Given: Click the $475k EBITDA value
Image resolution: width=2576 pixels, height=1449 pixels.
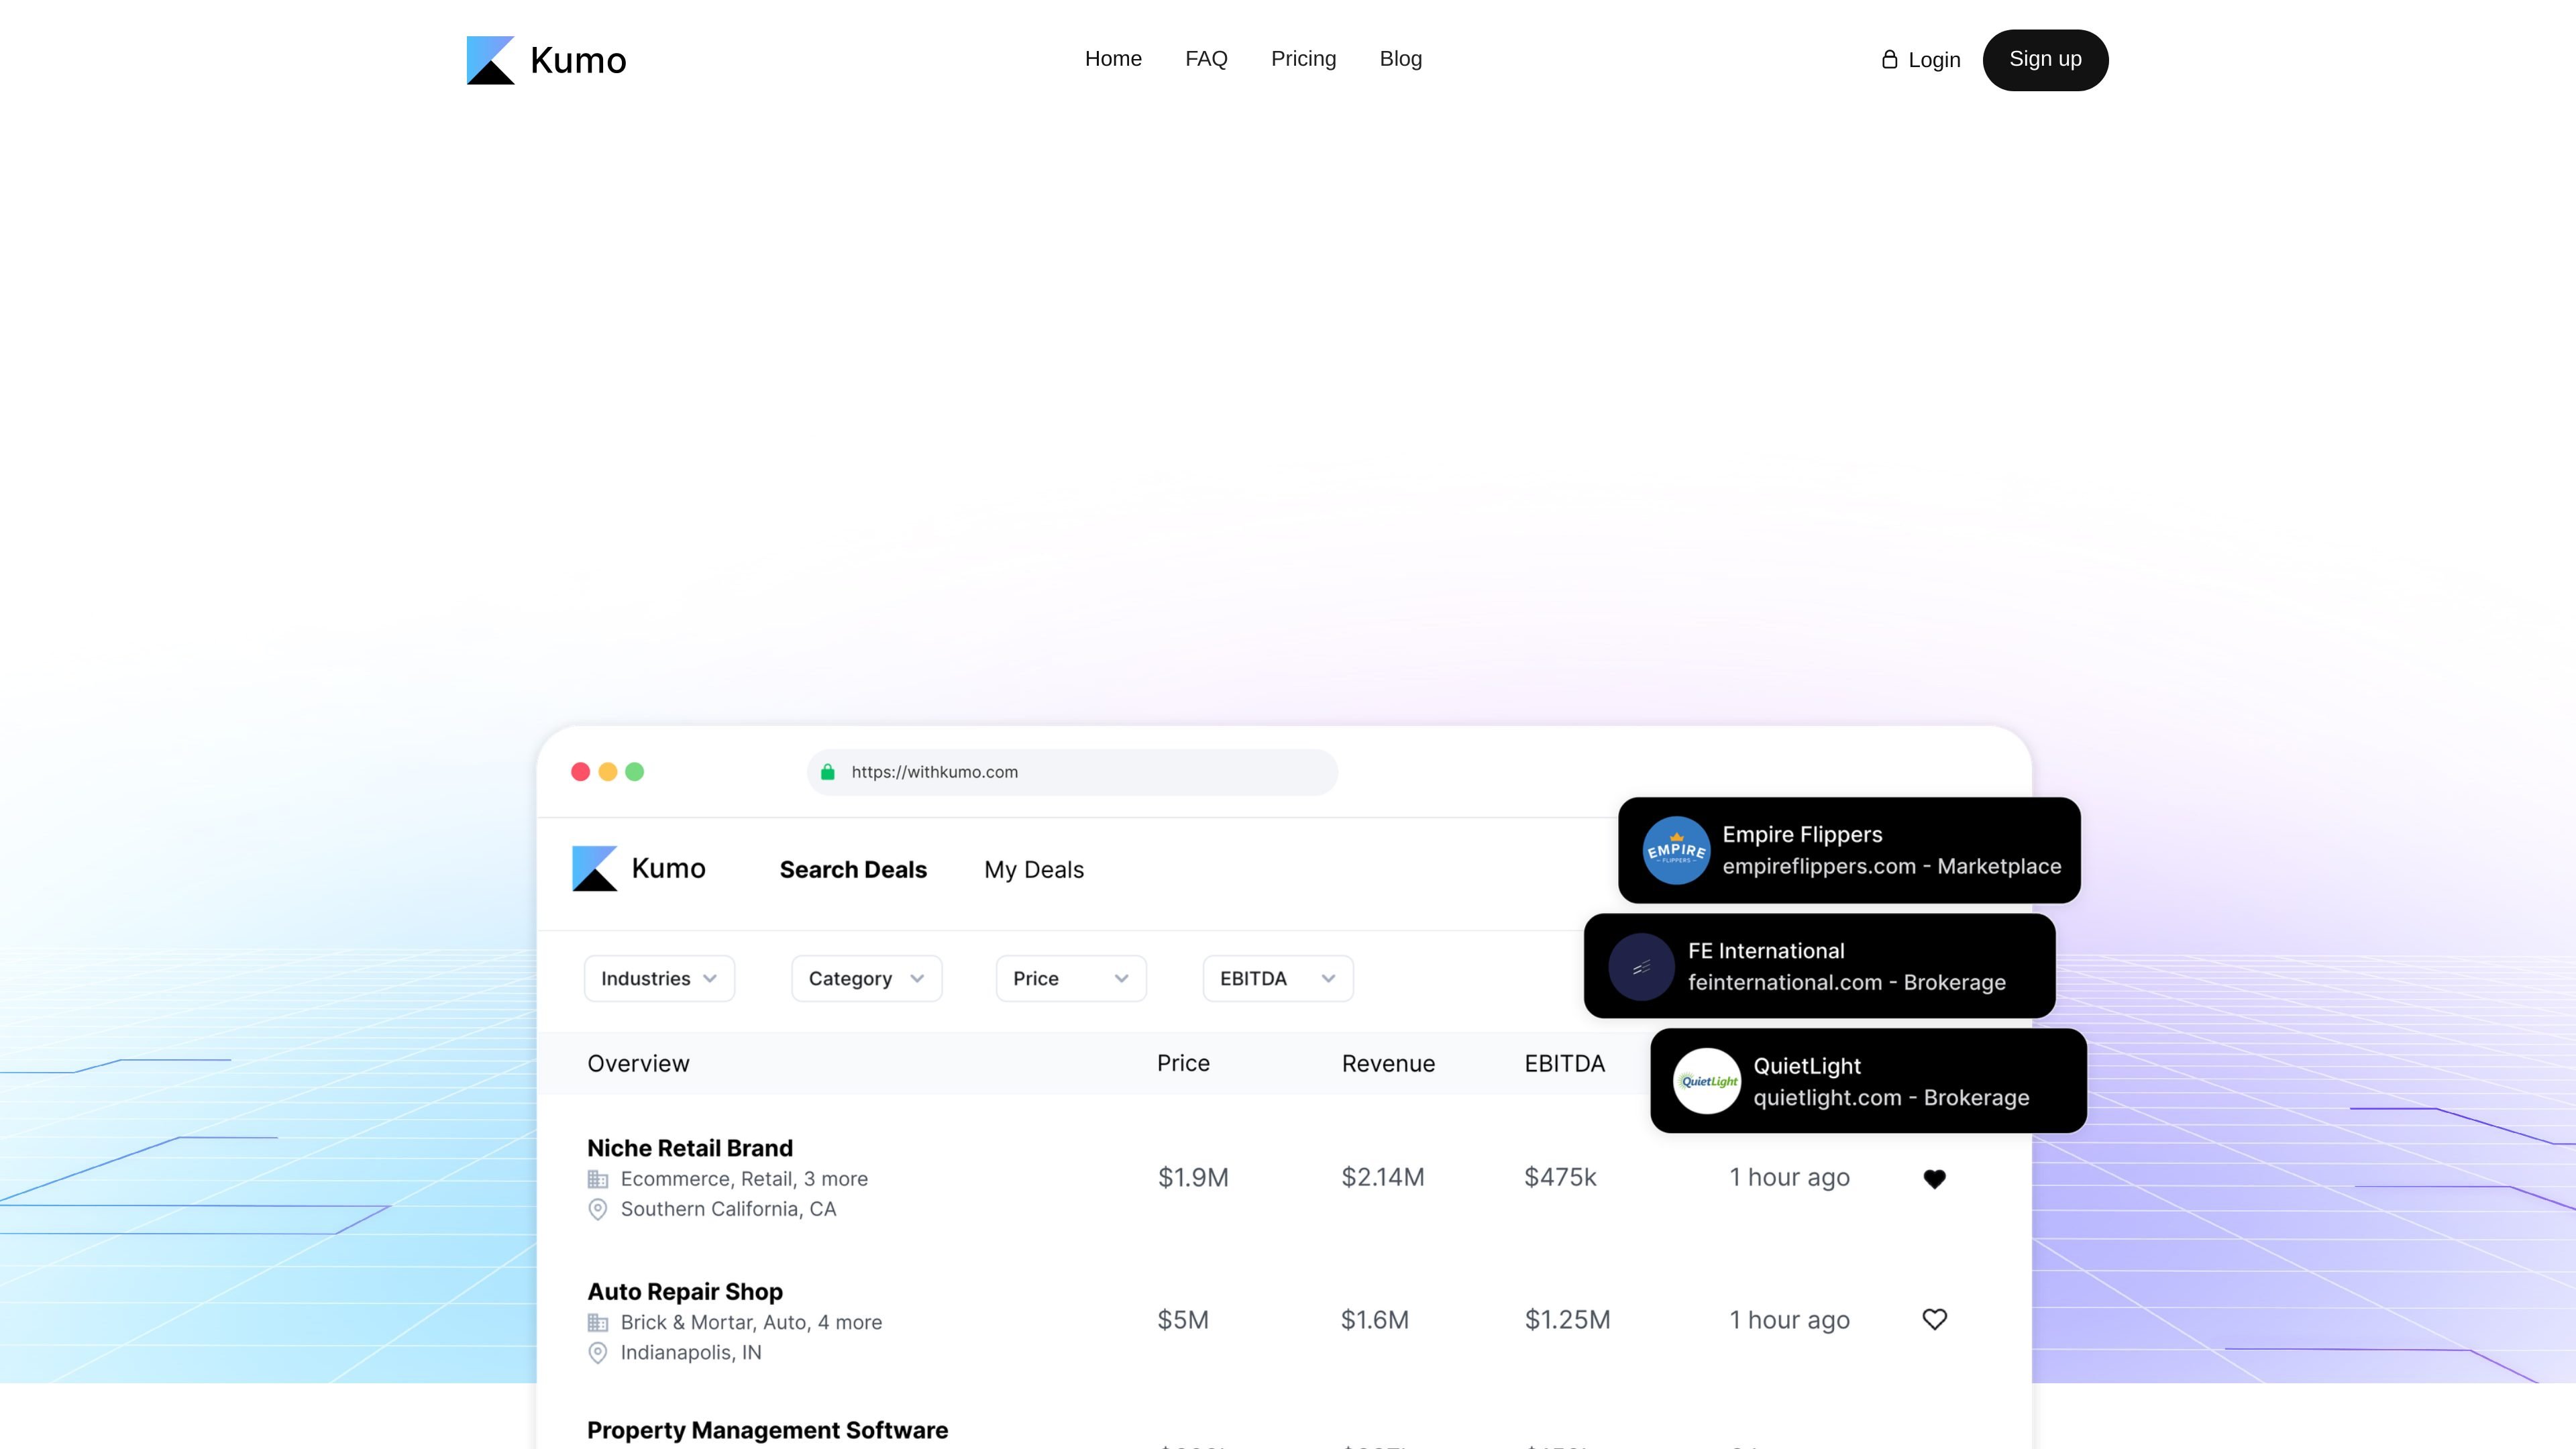Looking at the screenshot, I should [x=1560, y=1178].
